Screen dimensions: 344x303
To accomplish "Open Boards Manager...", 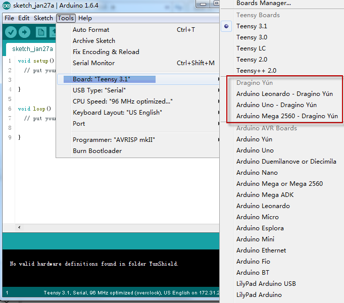I will [264, 3].
